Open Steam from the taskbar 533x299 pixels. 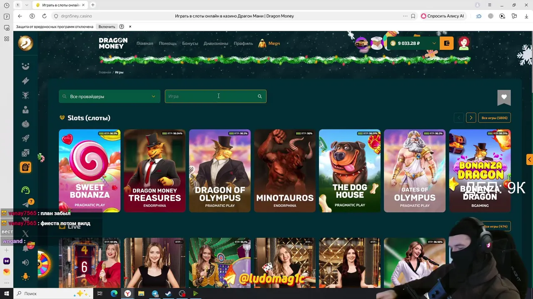click(x=168, y=294)
